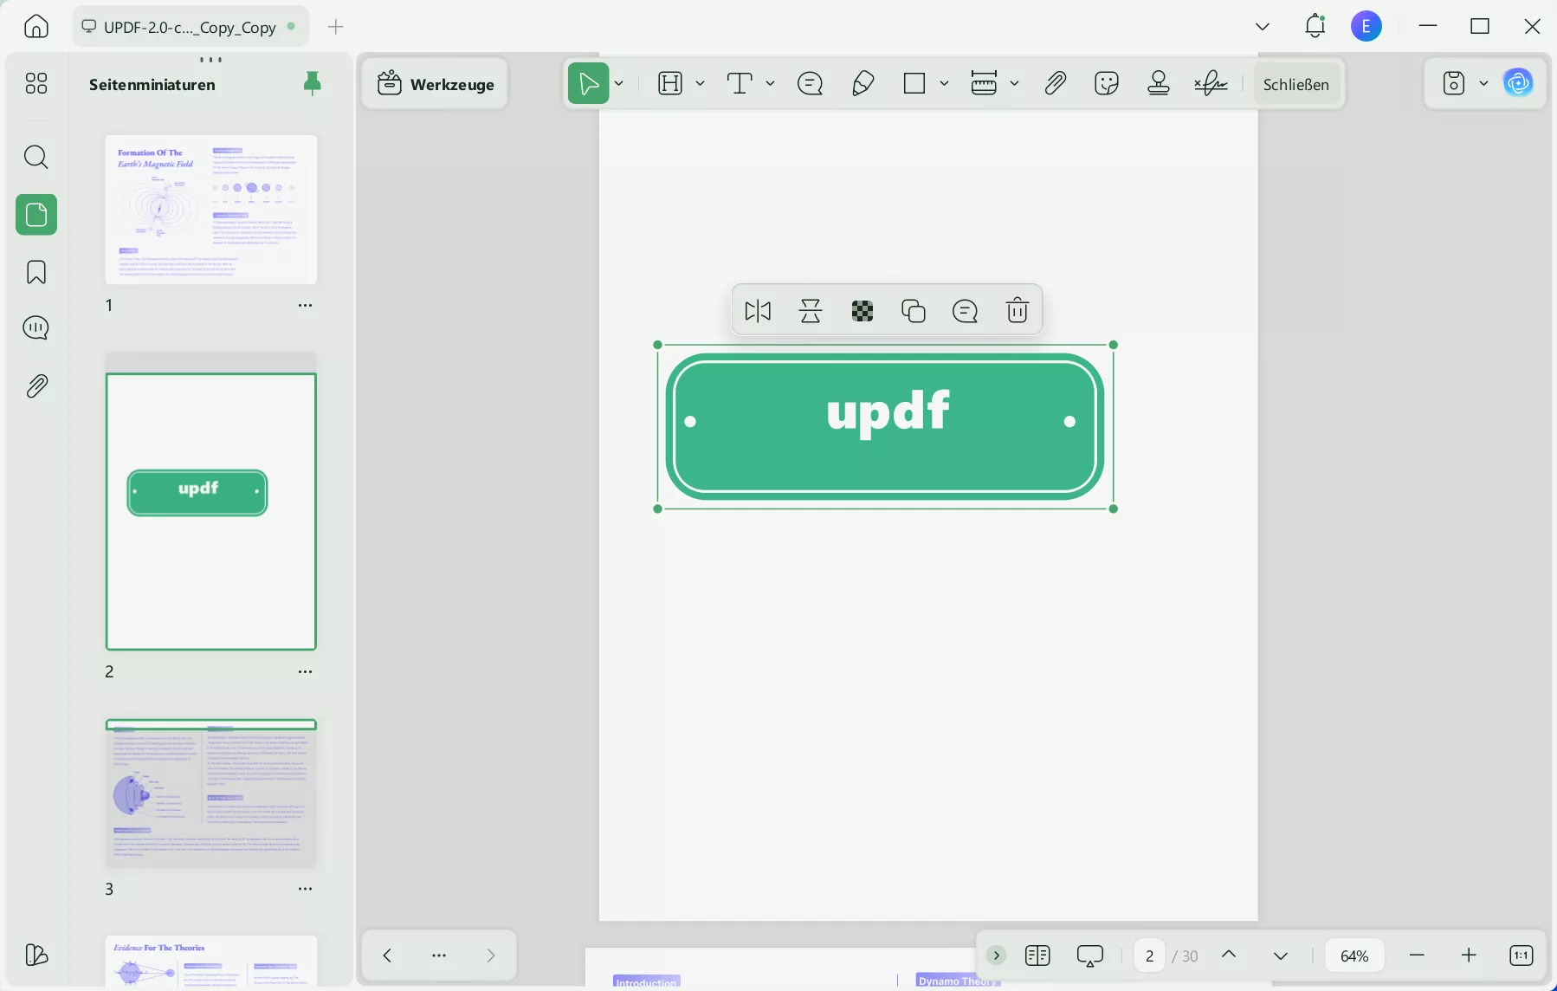1557x991 pixels.
Task: Collapse the bottom toolbar chevron
Action: pyautogui.click(x=997, y=955)
